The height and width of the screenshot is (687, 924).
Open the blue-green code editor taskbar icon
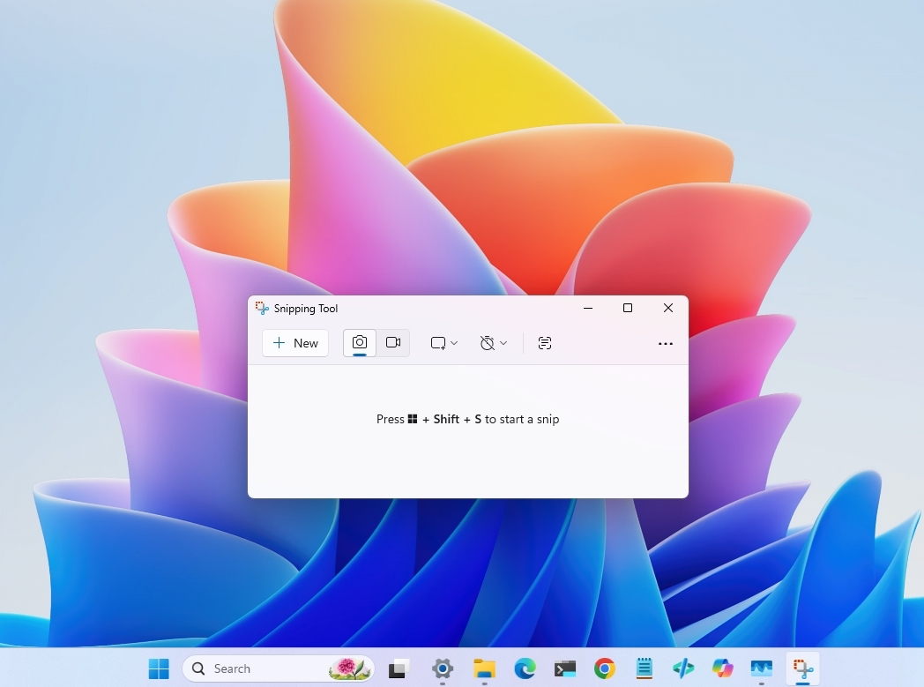pos(683,668)
